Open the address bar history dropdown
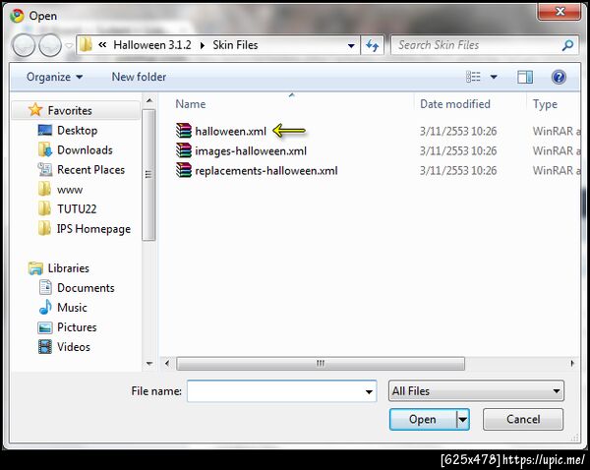The image size is (590, 470). [351, 45]
